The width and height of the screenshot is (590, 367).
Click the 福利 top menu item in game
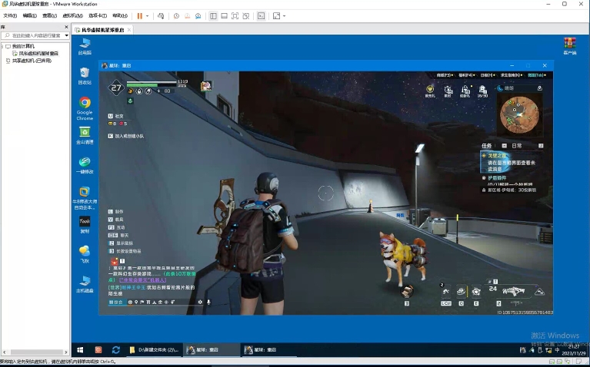coord(466,75)
